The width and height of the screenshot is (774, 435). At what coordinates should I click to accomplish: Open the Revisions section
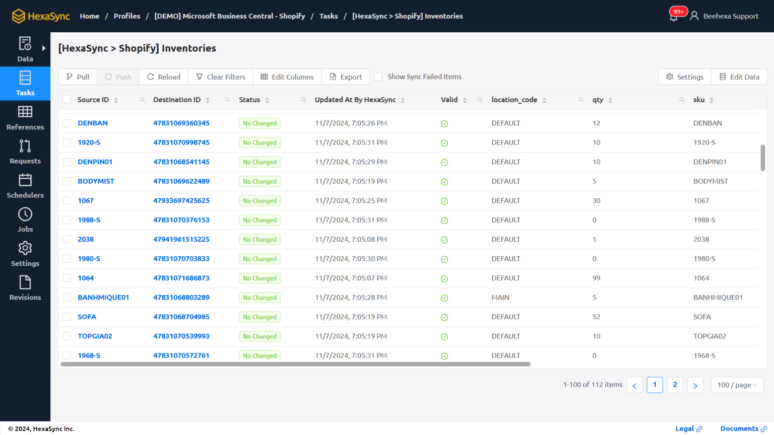coord(25,287)
